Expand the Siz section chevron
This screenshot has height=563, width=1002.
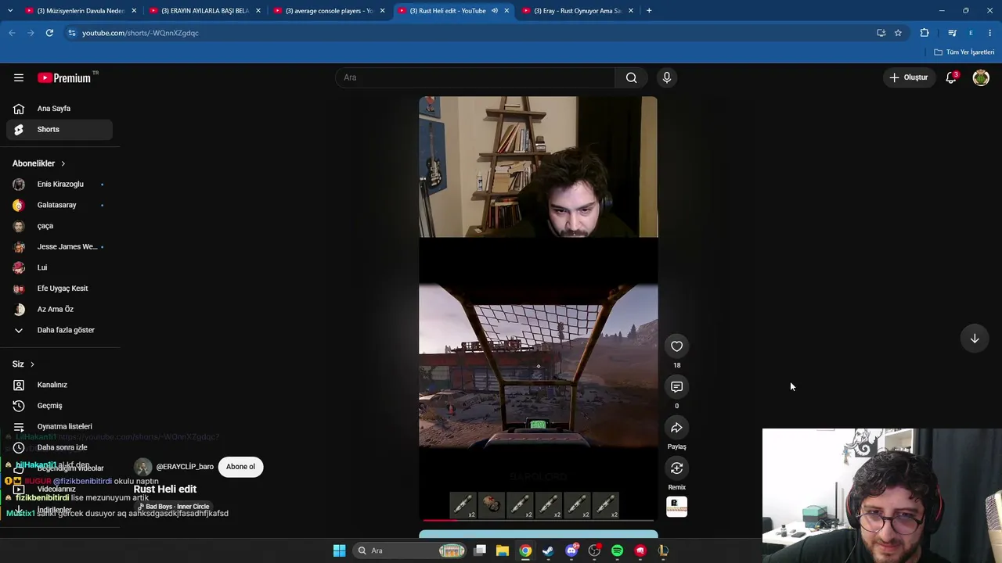pos(32,364)
